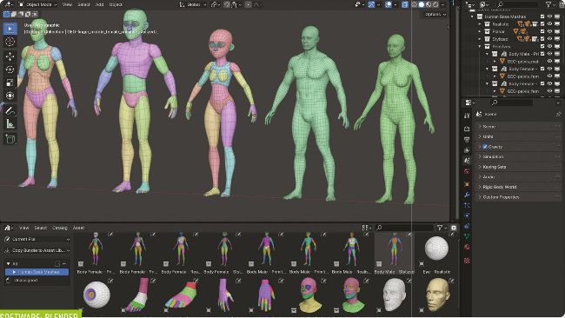Open the Object Data properties tab
Image resolution: width=565 pixels, height=318 pixels.
click(x=467, y=236)
